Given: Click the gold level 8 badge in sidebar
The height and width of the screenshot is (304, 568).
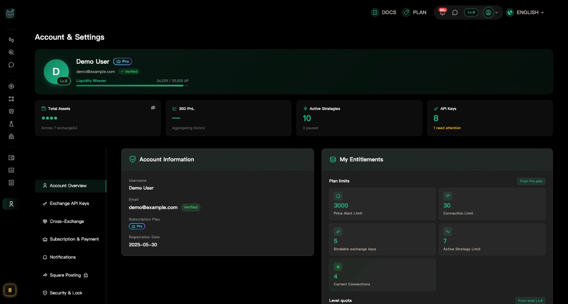Looking at the screenshot, I should coord(10,290).
